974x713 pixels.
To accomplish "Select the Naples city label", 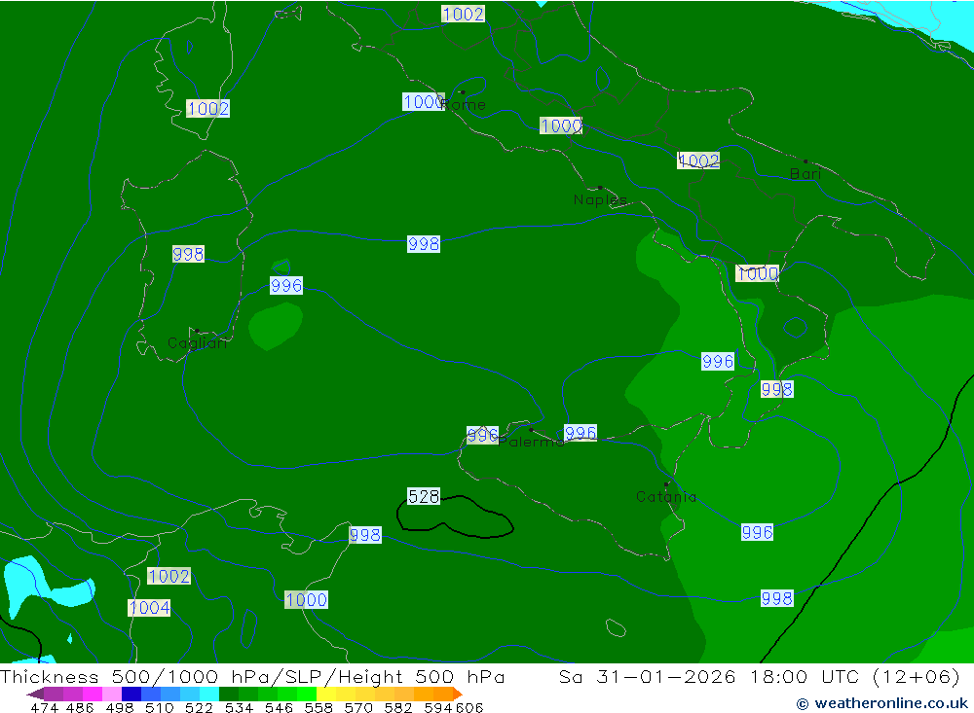I will click(600, 199).
